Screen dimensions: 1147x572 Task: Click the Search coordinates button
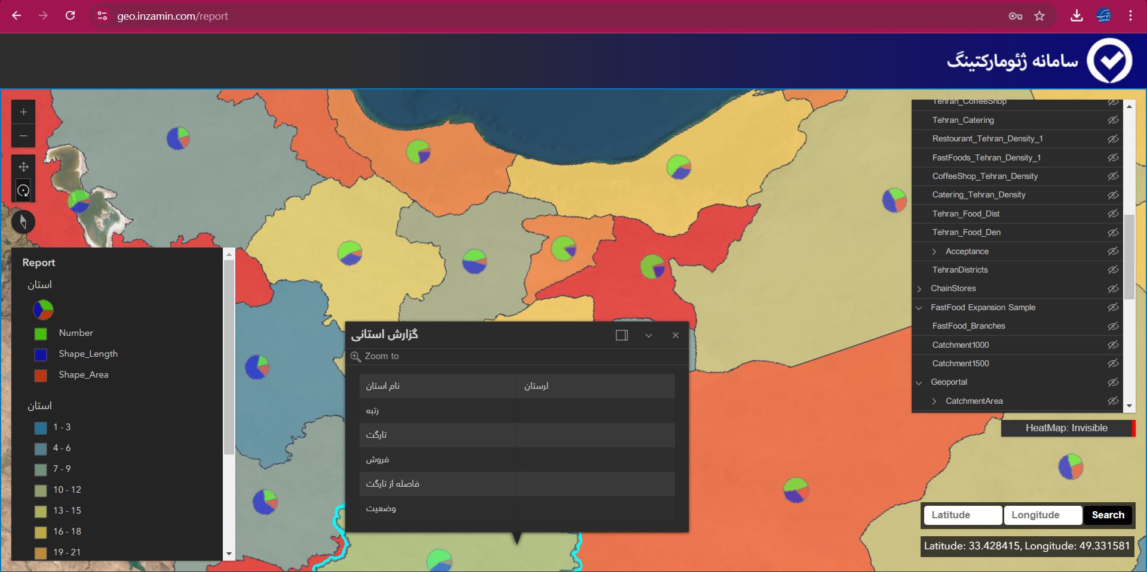(1108, 515)
